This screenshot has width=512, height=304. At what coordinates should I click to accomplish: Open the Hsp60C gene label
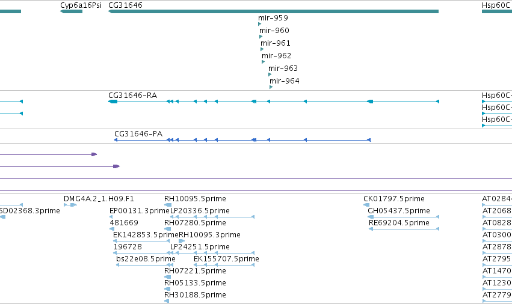[496, 5]
